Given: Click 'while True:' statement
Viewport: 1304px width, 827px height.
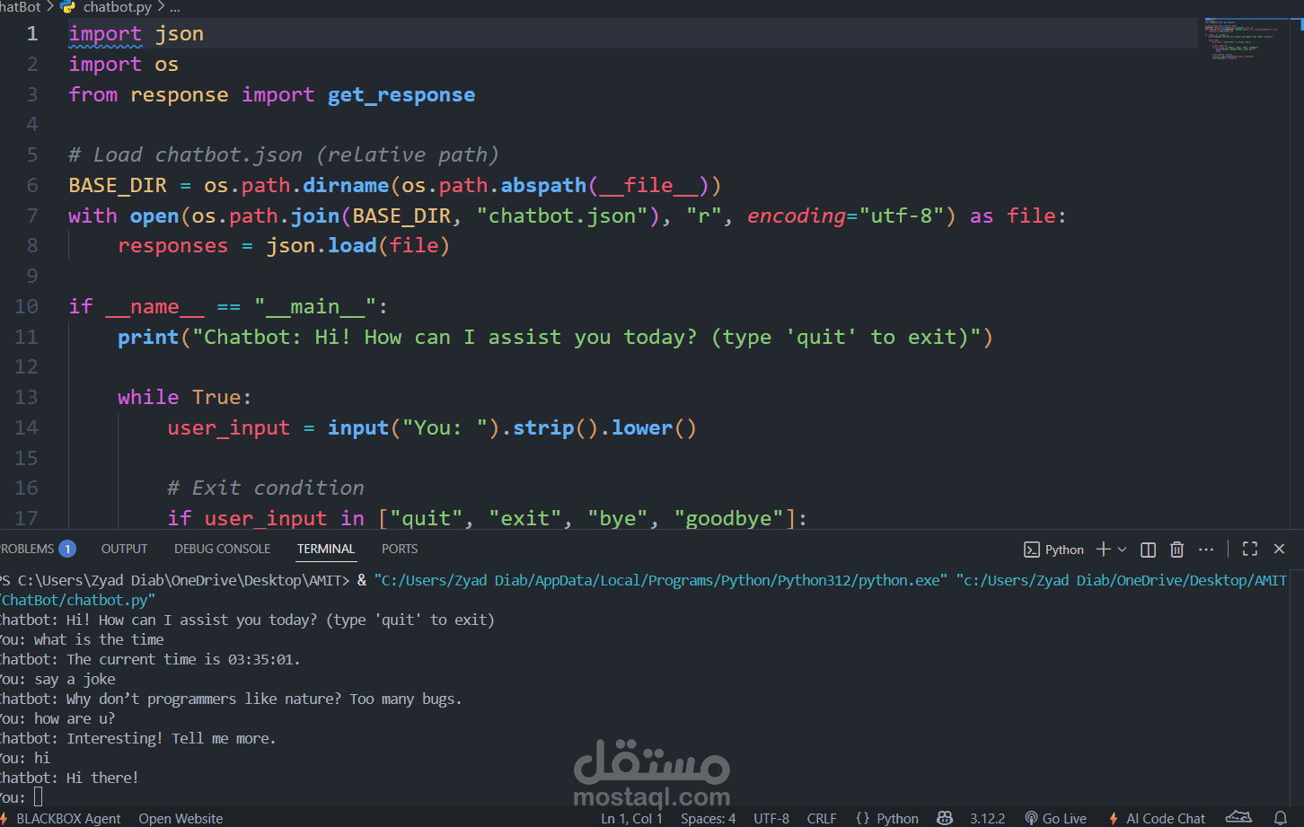Looking at the screenshot, I should (185, 398).
